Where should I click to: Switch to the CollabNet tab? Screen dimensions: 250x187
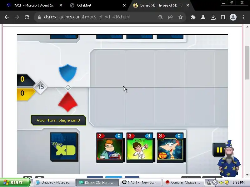(x=96, y=5)
